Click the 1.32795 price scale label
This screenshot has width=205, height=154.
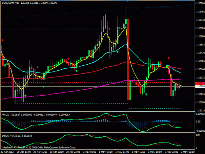click(x=200, y=12)
